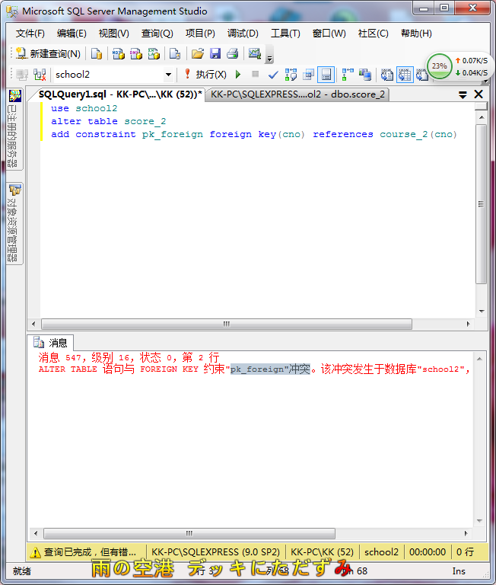Screen dimensions: 496x585
Task: Click the Change Connection icon
Action: [40, 75]
